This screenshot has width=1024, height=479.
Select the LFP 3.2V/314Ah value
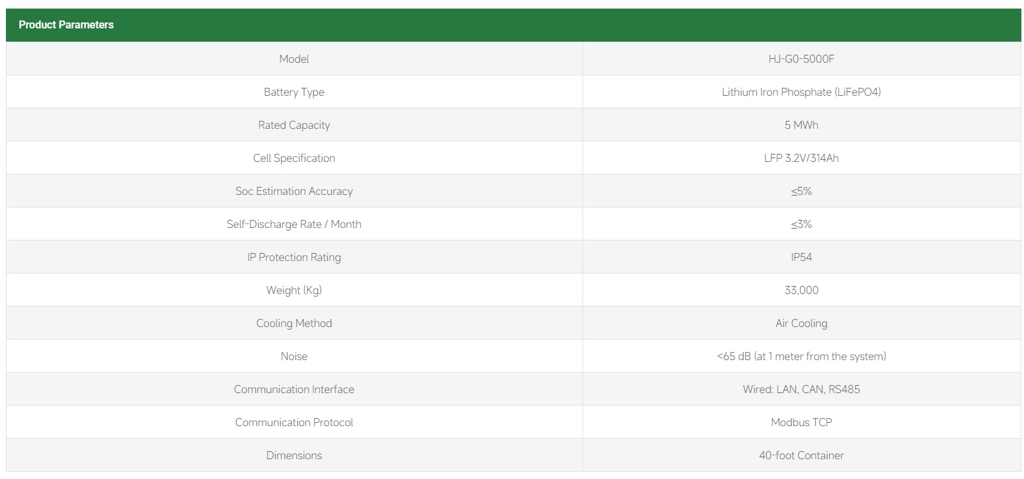pos(801,158)
